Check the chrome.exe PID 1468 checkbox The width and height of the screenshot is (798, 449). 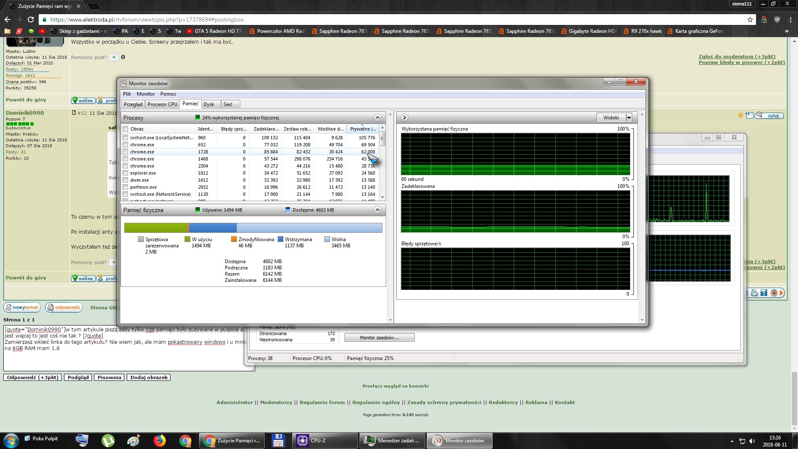126,159
